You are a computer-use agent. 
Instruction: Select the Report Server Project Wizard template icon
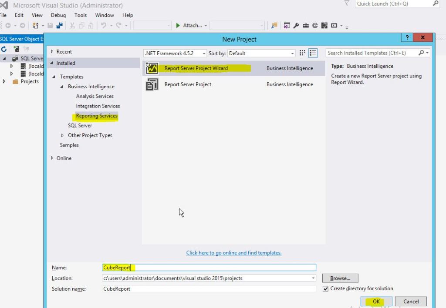tap(152, 68)
